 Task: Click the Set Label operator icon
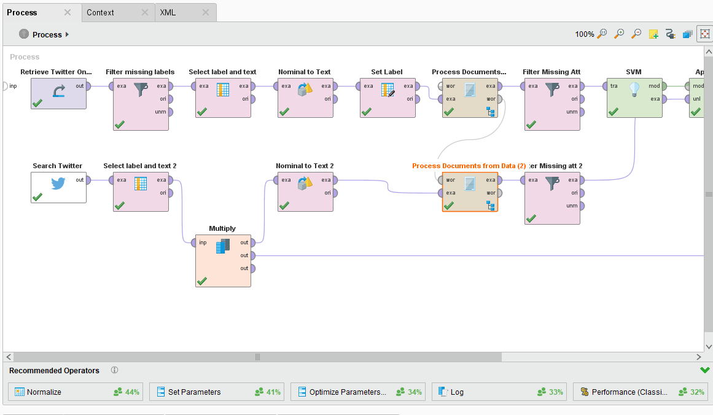tap(388, 90)
